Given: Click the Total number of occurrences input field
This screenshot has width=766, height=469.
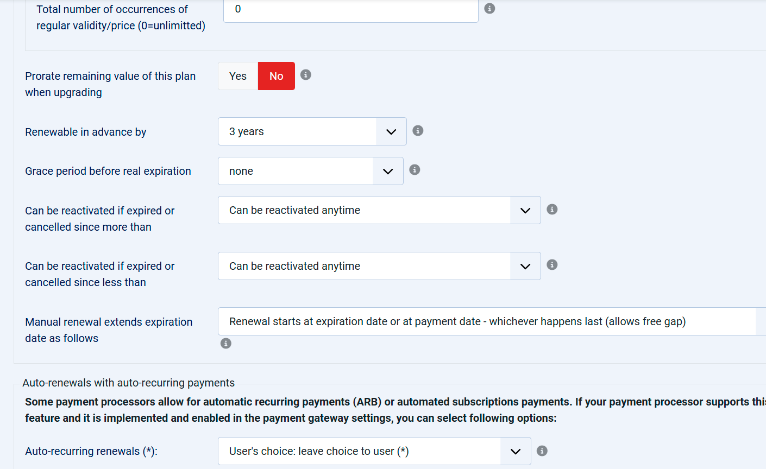Looking at the screenshot, I should point(351,10).
